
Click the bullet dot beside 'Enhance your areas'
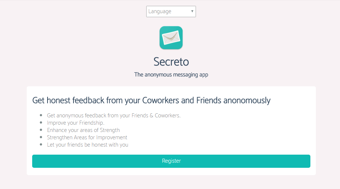41,130
